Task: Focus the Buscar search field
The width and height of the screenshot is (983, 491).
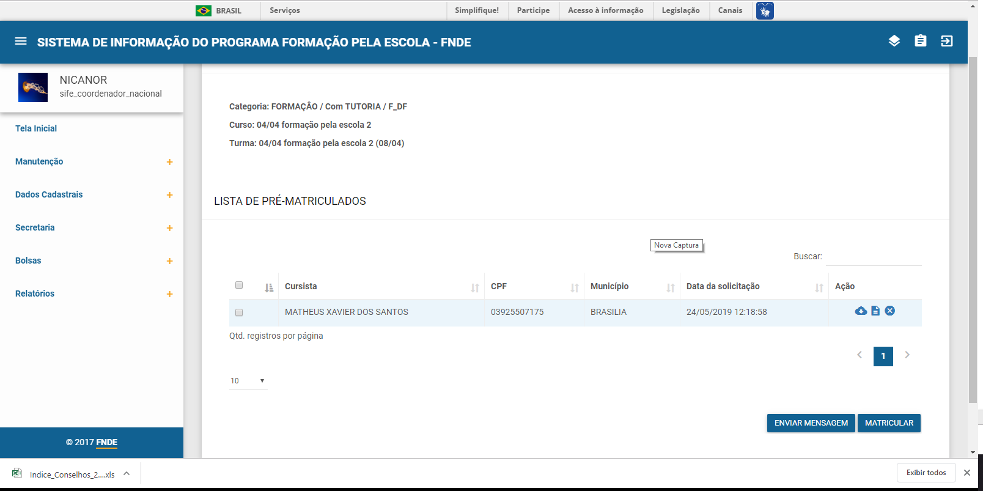Action: click(x=874, y=257)
